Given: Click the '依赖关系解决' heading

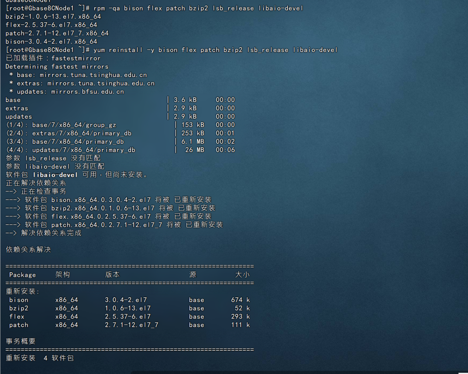Looking at the screenshot, I should 28,250.
